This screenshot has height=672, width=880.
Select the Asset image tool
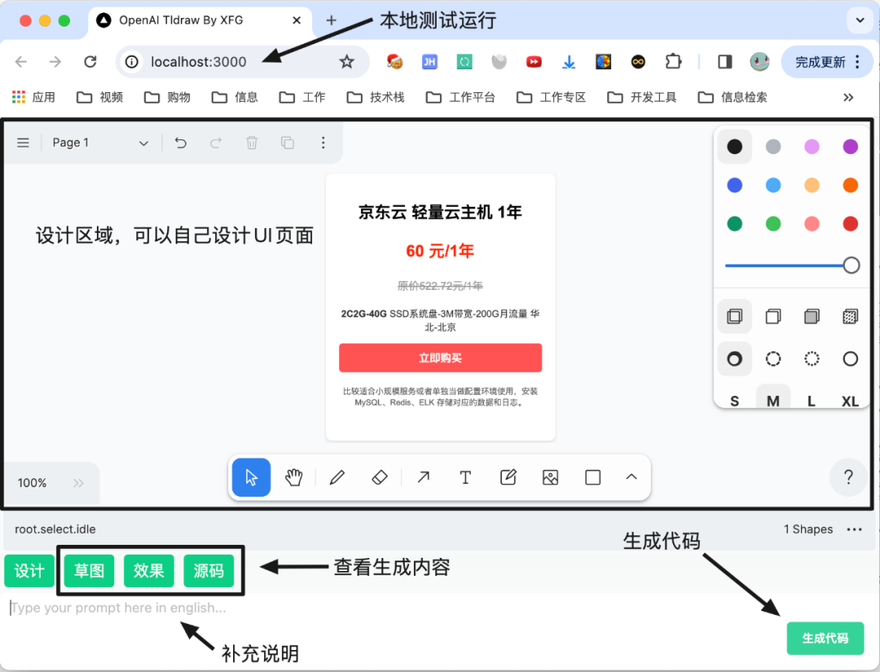click(x=551, y=477)
